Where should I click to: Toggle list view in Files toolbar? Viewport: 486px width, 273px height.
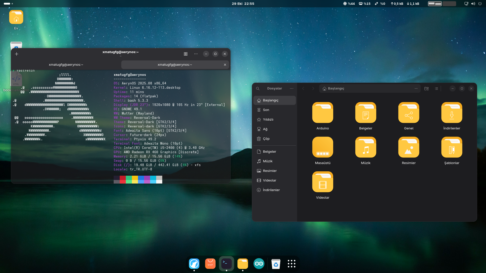(436, 88)
